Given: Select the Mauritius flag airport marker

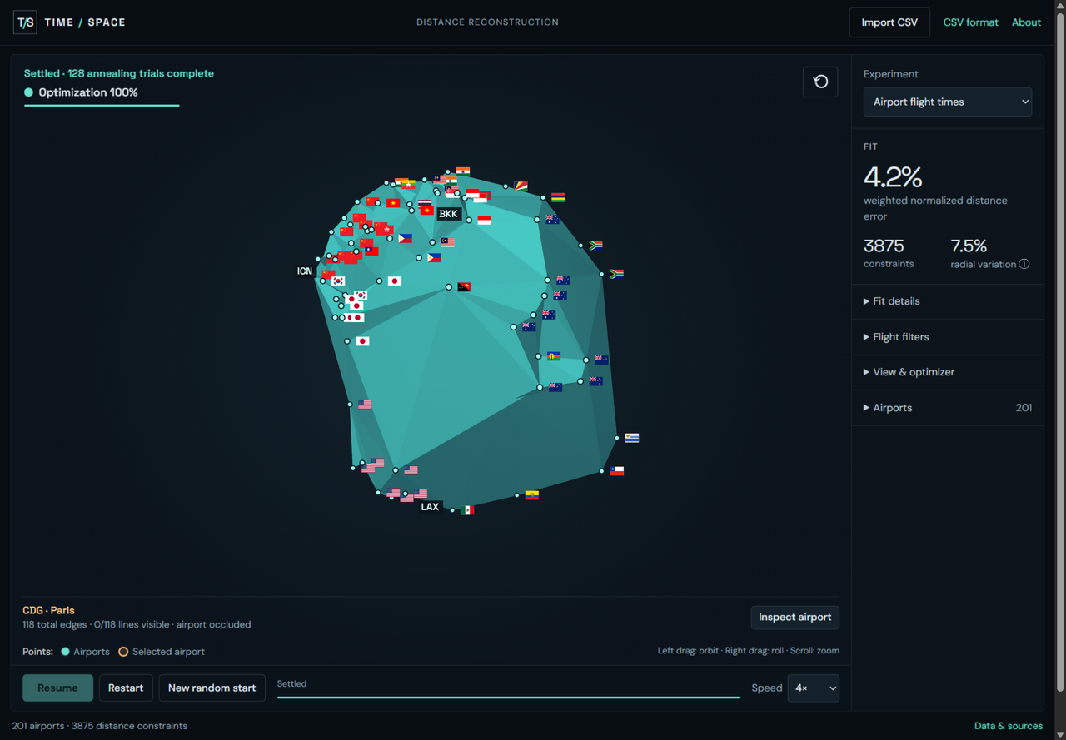Looking at the screenshot, I should coord(558,197).
